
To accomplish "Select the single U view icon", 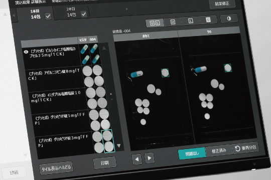I will click(173, 22).
